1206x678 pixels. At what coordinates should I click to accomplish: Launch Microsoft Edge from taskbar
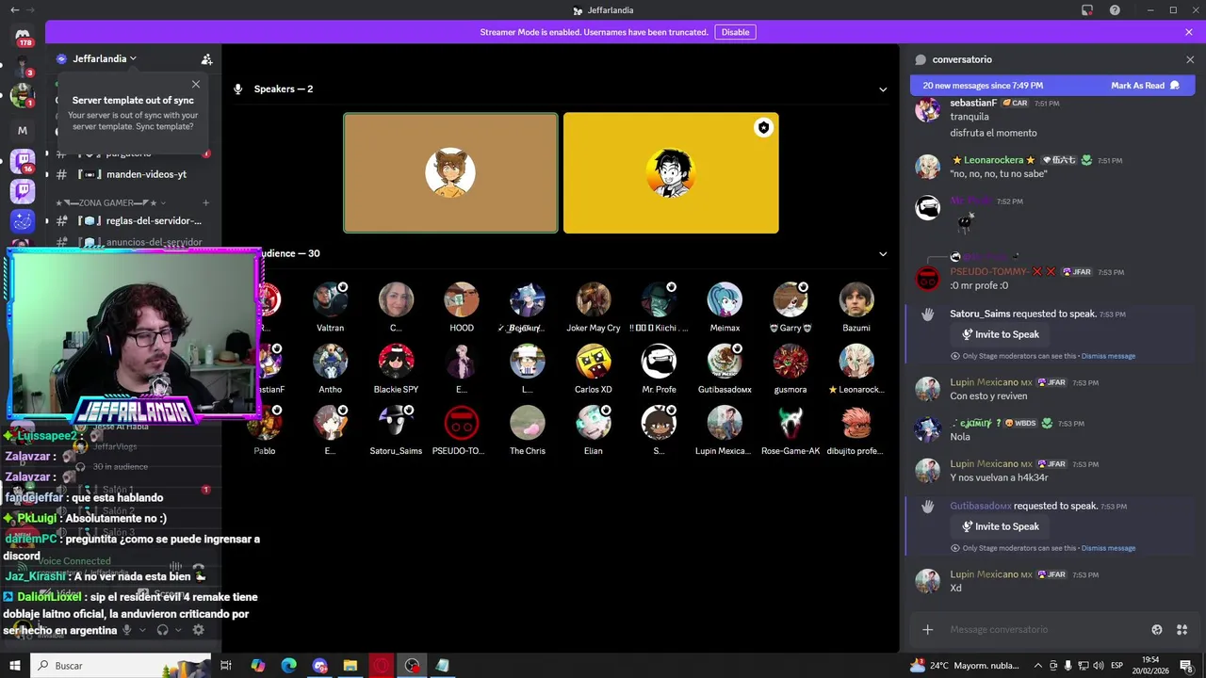(x=289, y=666)
